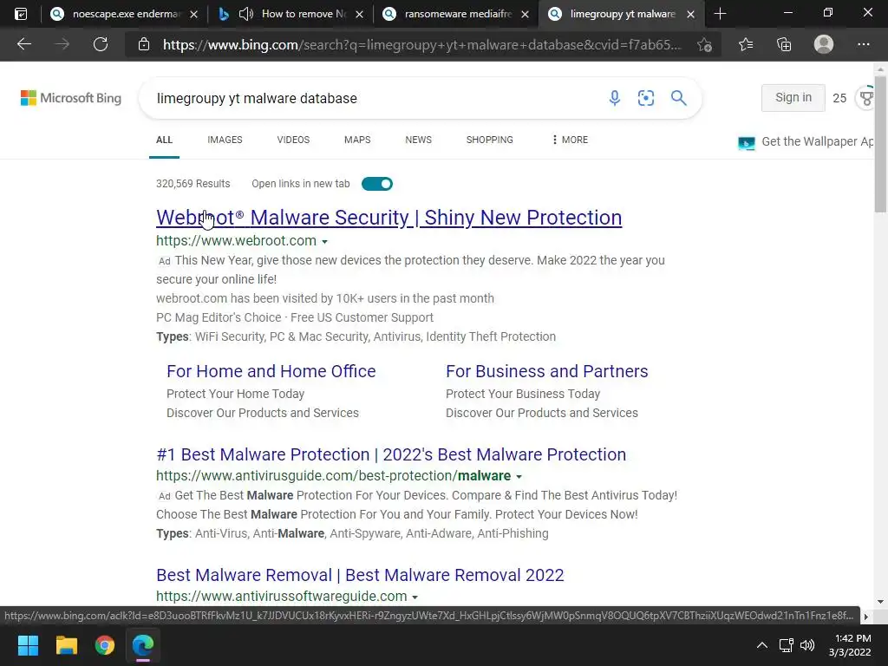888x666 pixels.
Task: Open a new browser tab
Action: 720,14
